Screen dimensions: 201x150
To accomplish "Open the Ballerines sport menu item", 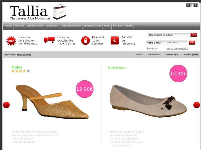I will coord(35,26).
